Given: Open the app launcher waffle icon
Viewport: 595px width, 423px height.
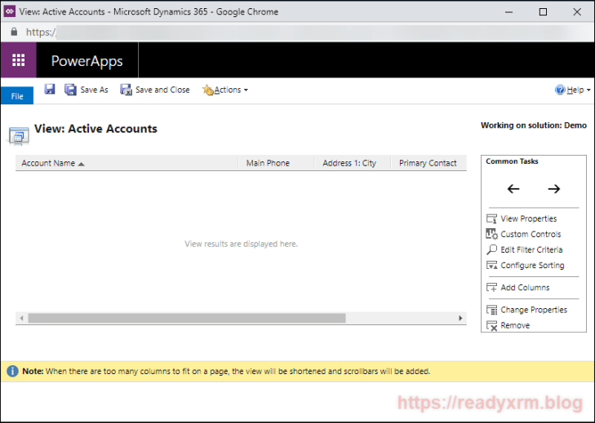Looking at the screenshot, I should (18, 60).
